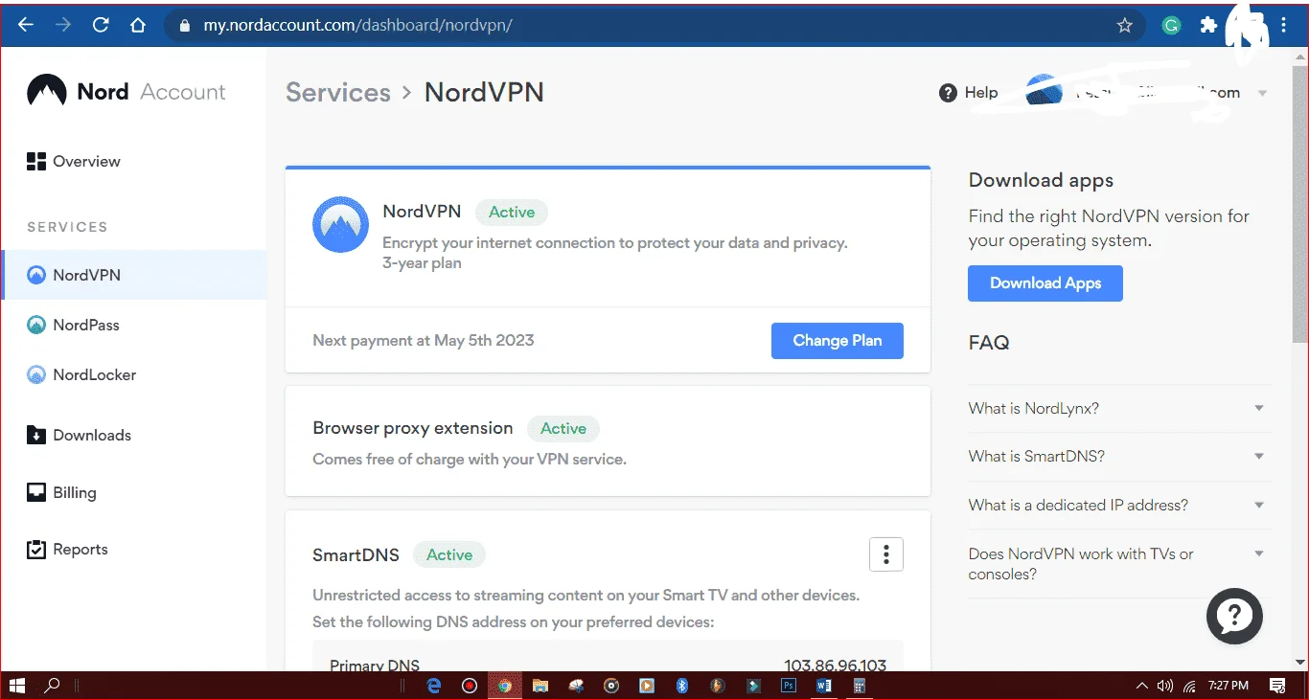Reload the current page
Screen dimensions: 1309x700
(x=101, y=26)
